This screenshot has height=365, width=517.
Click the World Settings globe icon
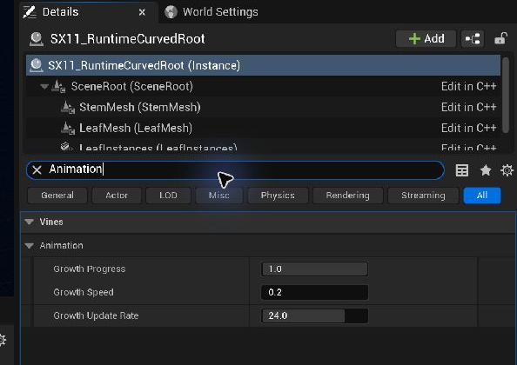171,12
